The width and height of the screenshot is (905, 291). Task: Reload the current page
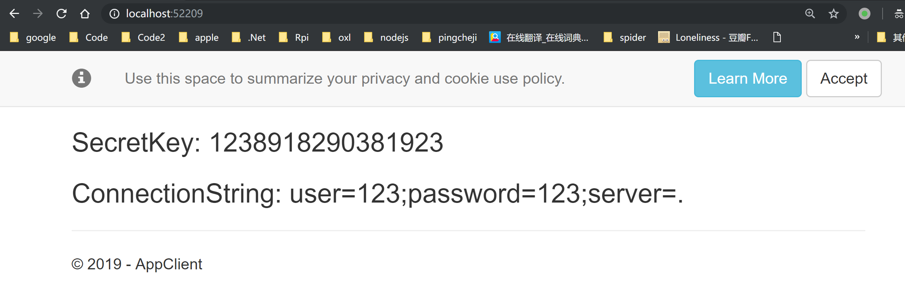(x=61, y=14)
